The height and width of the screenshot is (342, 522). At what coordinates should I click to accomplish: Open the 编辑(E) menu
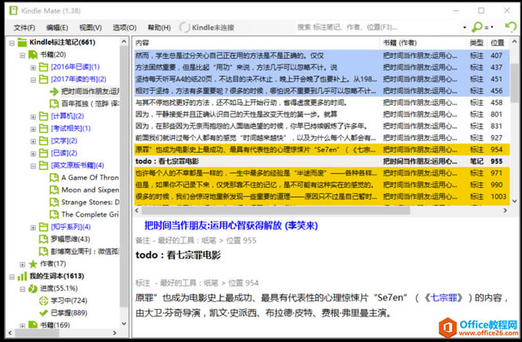pos(57,27)
